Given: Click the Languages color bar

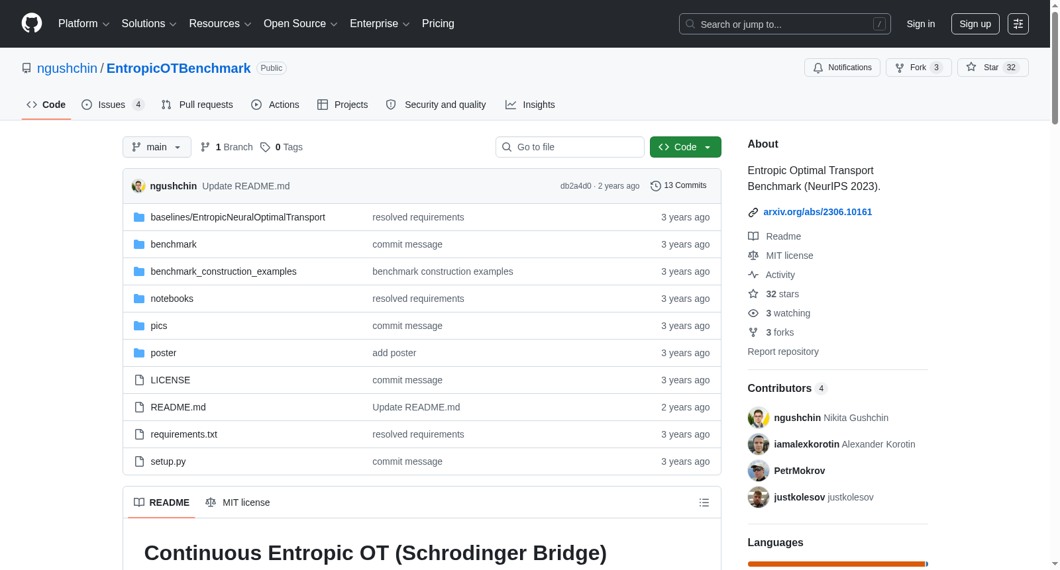Looking at the screenshot, I should tap(838, 564).
